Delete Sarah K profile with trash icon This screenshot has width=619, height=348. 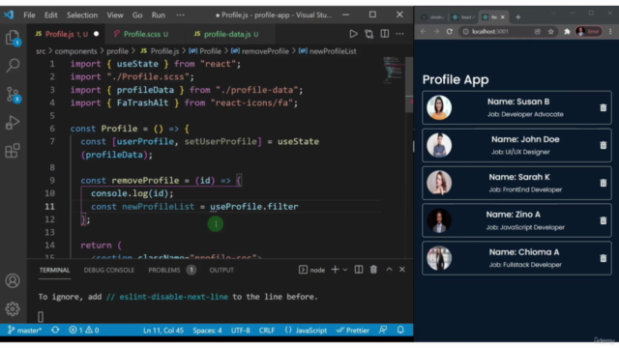(604, 183)
